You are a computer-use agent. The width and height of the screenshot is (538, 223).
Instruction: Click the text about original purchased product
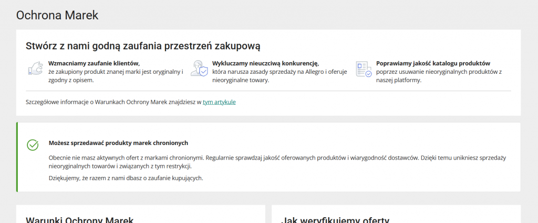pos(116,76)
